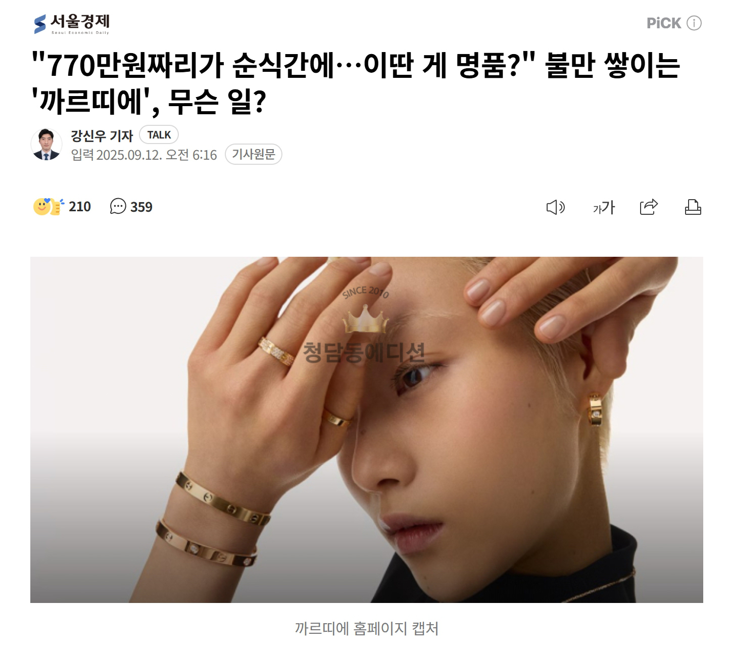This screenshot has width=729, height=652.
Task: Click the 359 comment count
Action: (x=141, y=207)
